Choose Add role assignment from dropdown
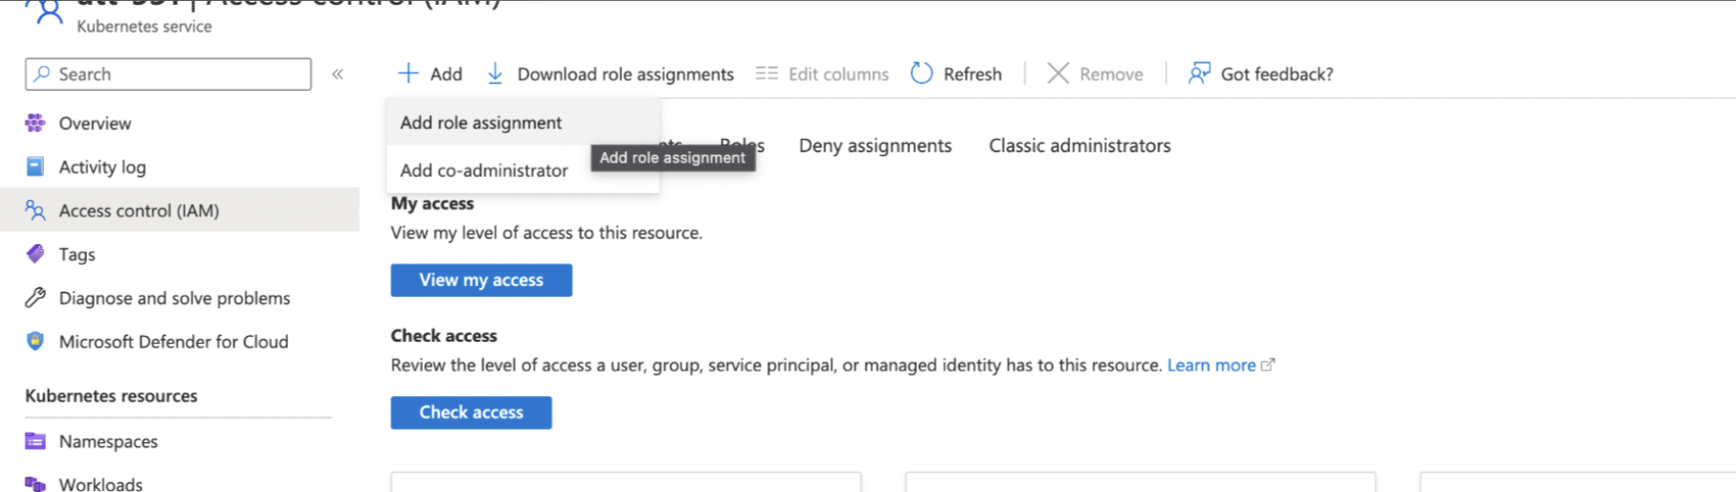1736x492 pixels. (523, 123)
